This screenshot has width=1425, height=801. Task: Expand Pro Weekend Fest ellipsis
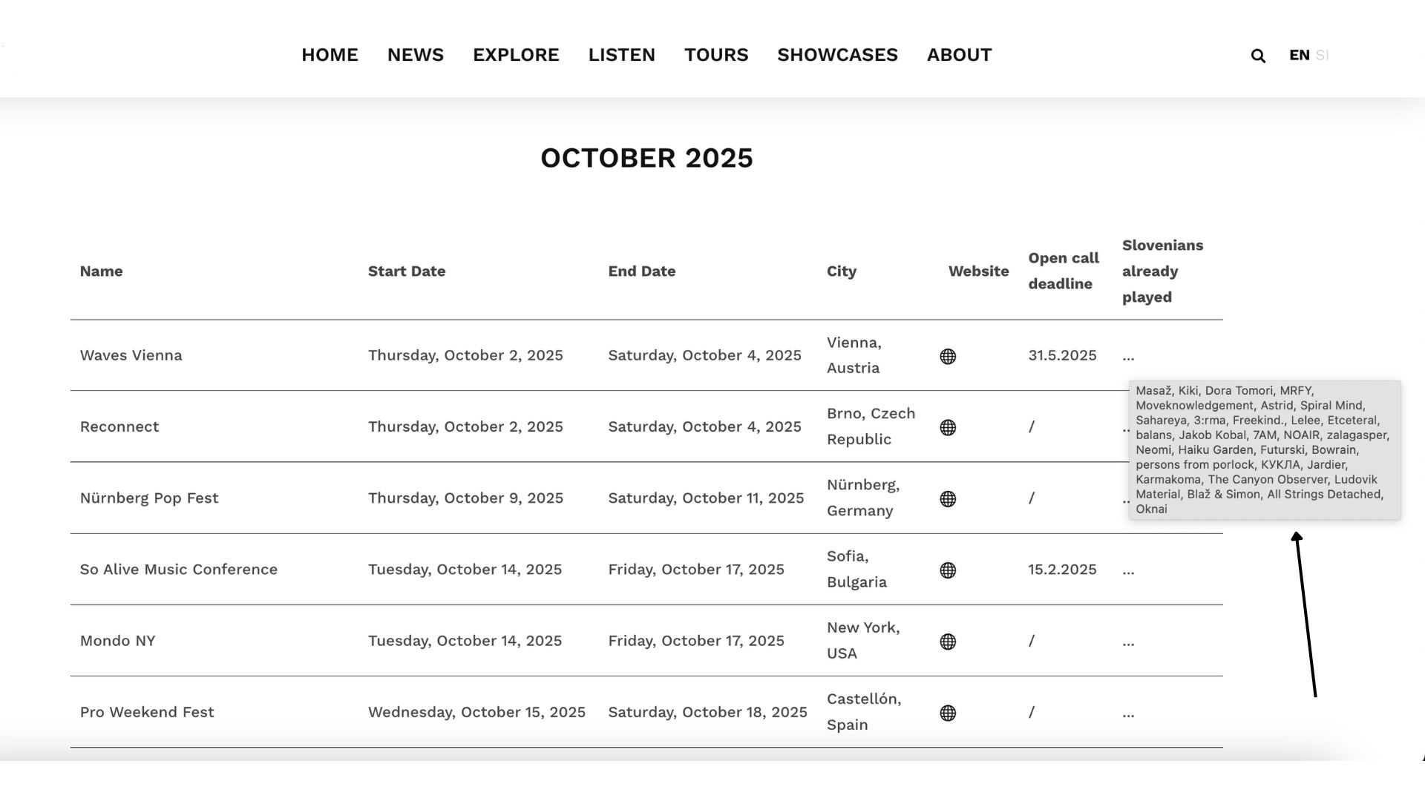(x=1128, y=712)
